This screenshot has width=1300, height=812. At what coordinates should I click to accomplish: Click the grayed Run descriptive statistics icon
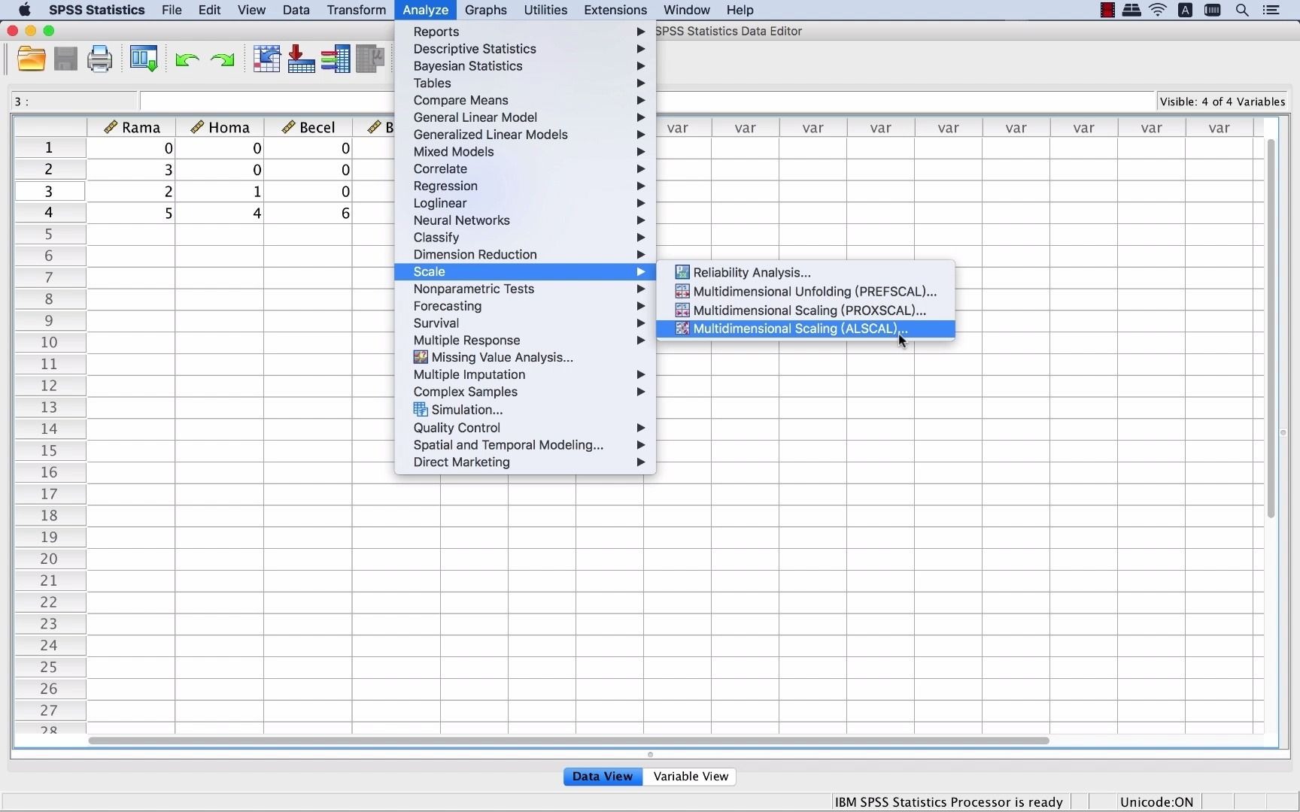370,59
